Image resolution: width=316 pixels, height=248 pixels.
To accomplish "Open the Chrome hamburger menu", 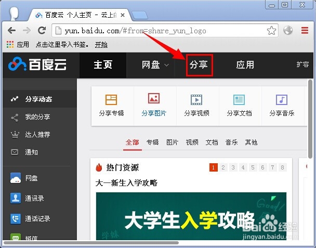I will [305, 31].
